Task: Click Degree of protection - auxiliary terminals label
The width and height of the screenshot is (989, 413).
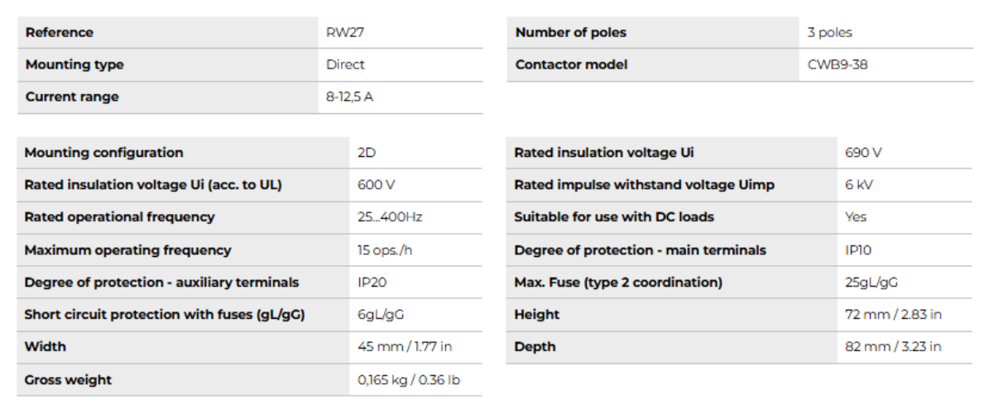Action: click(161, 282)
